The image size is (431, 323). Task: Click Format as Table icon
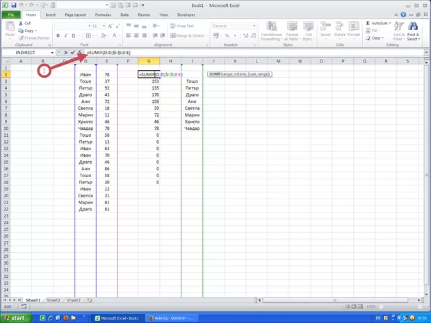click(x=293, y=30)
